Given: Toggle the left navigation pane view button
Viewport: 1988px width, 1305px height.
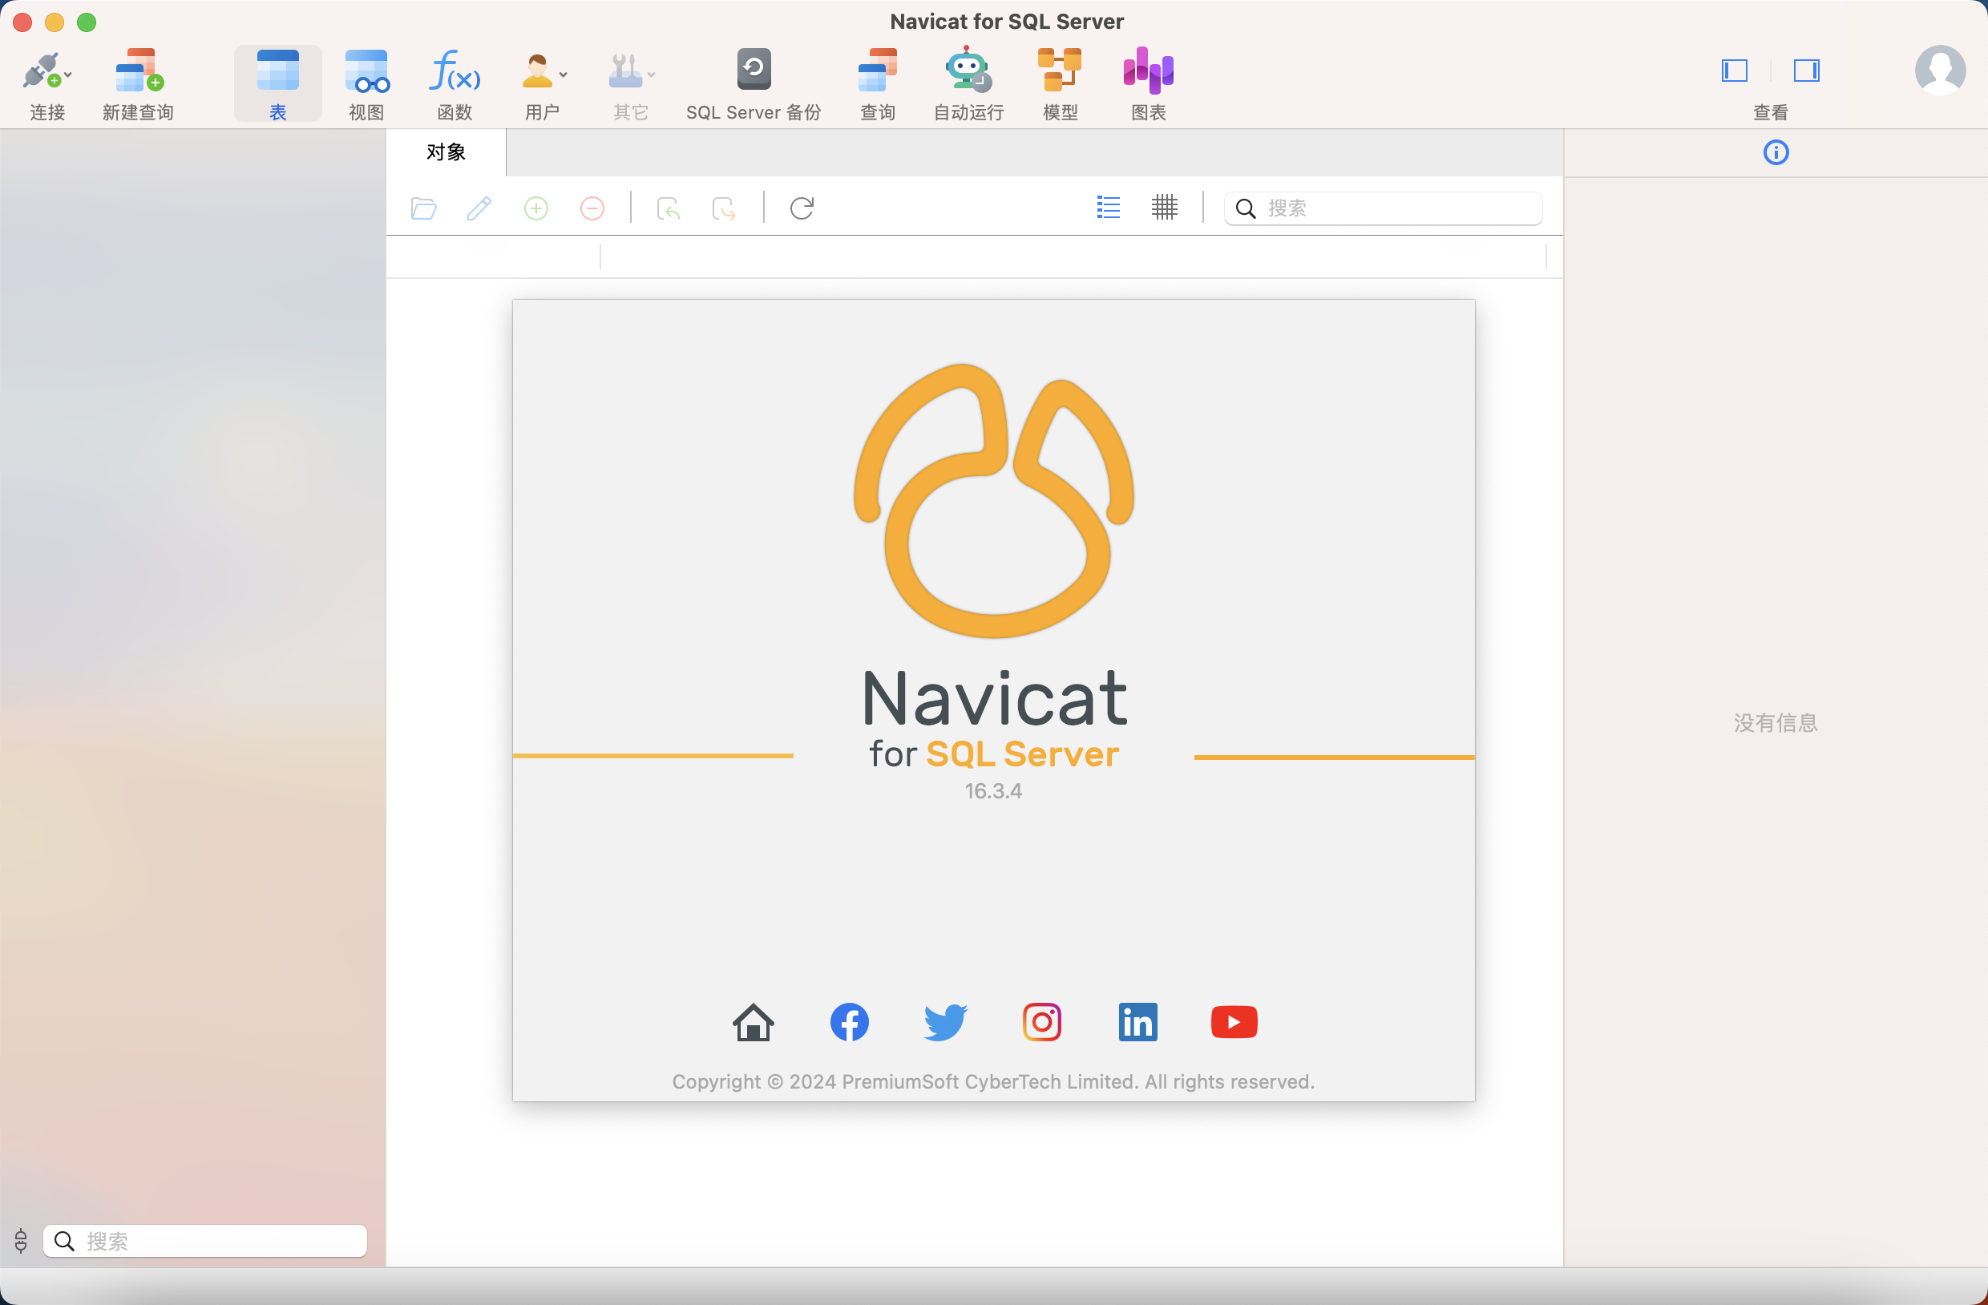Looking at the screenshot, I should [1734, 71].
